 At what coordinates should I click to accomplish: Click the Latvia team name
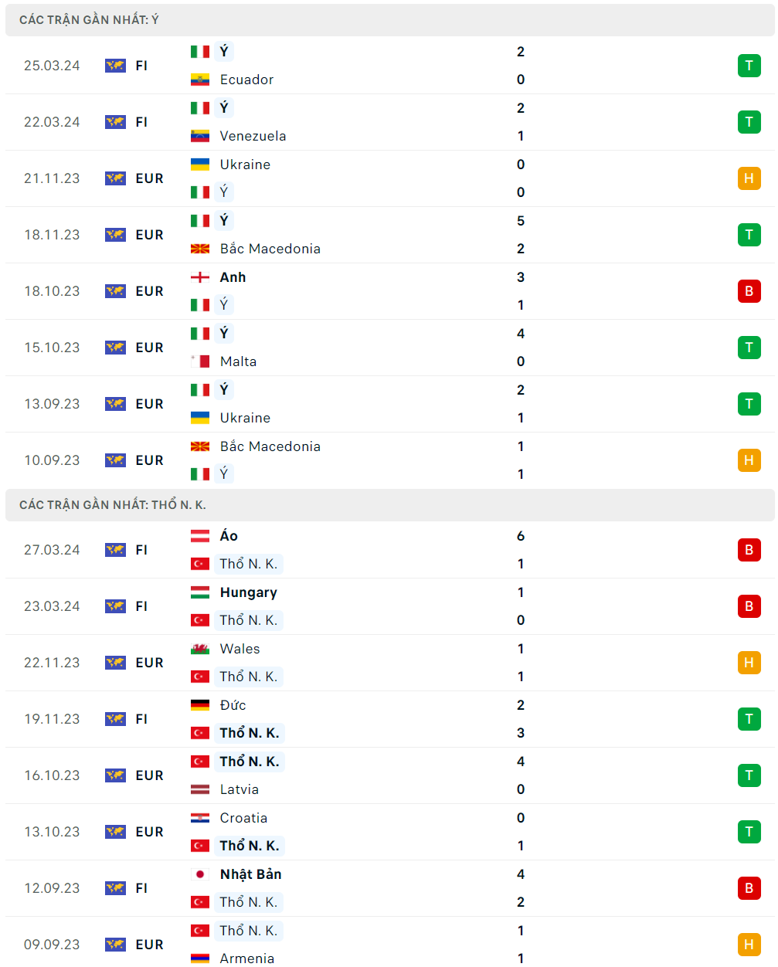click(239, 789)
